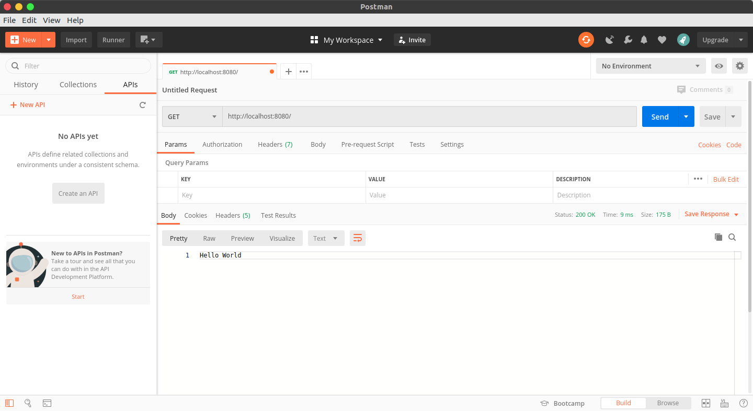The width and height of the screenshot is (753, 411).
Task: Add a new request tab
Action: tap(288, 72)
